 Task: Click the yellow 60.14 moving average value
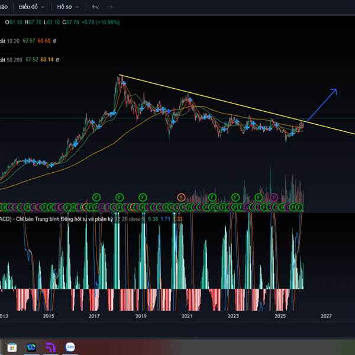[x=47, y=60]
